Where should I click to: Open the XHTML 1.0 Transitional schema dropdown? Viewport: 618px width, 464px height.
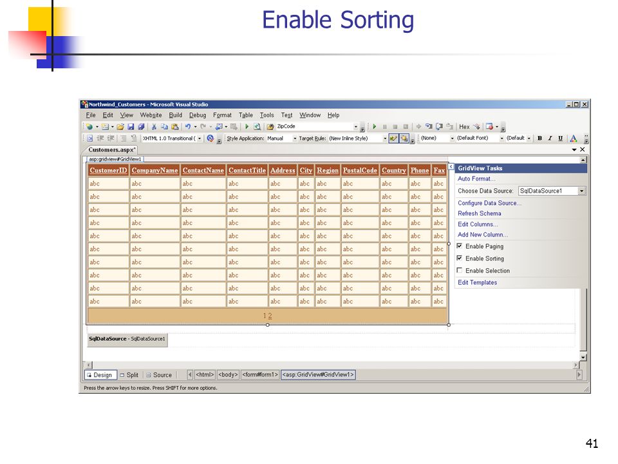[200, 139]
